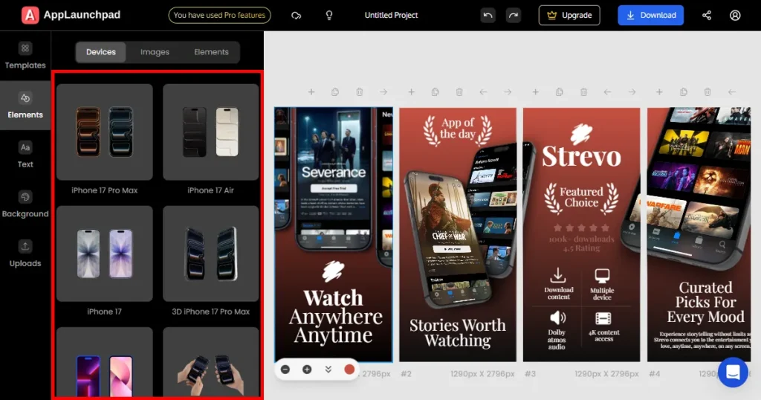Click the undo arrow in top bar
The height and width of the screenshot is (400, 761).
(488, 15)
